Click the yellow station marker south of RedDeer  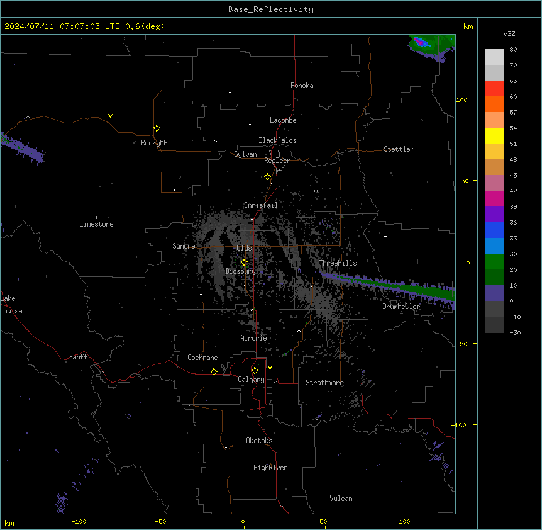point(268,177)
